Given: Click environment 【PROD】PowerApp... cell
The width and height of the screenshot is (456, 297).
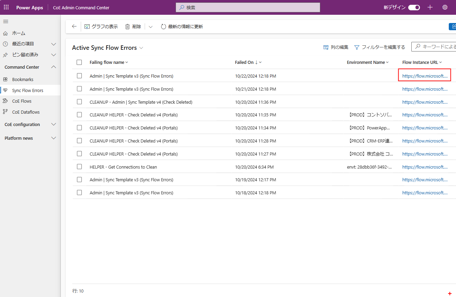Looking at the screenshot, I should click(x=369, y=128).
